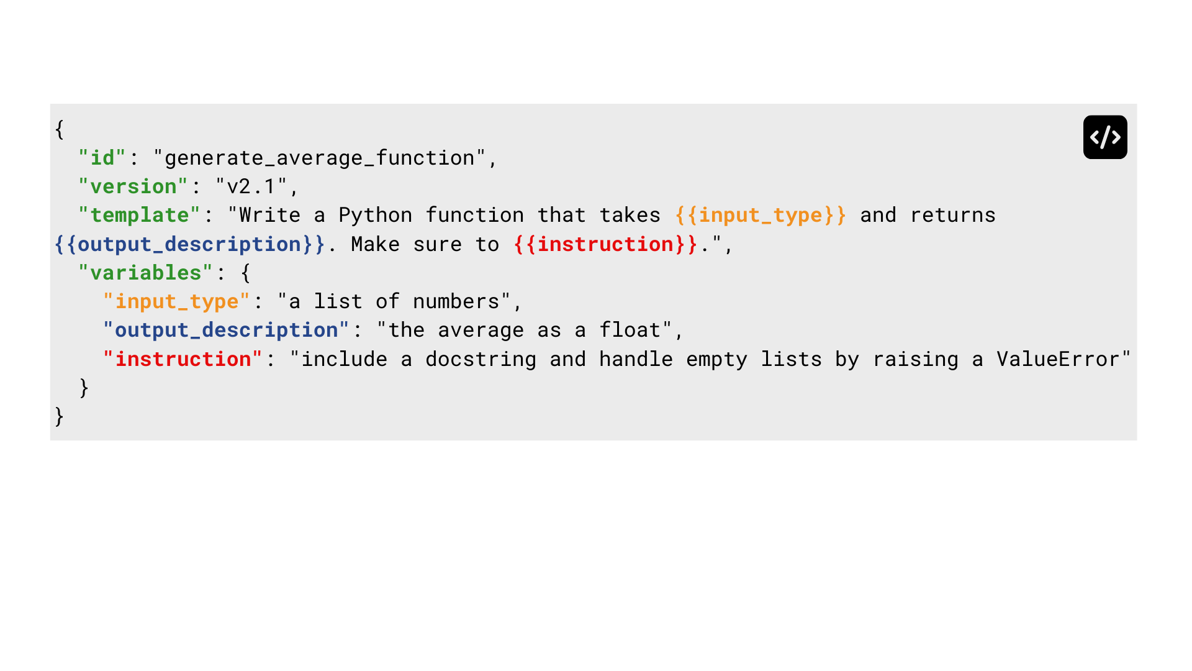Click the orange {{input_type}} placeholder in template
Screen dimensions: 1192x671
[761, 215]
